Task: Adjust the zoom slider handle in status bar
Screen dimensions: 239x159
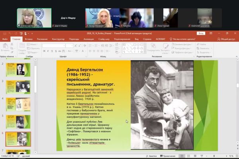Action: [x=214, y=156]
